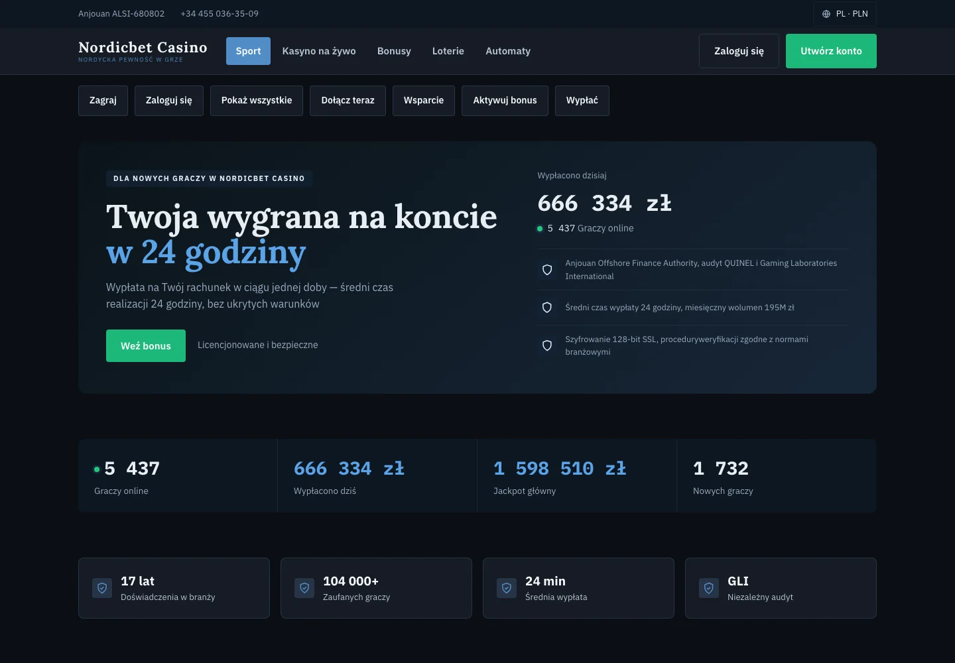Click Zaloguj się in quick actions row
Image resolution: width=955 pixels, height=663 pixels.
[169, 101]
